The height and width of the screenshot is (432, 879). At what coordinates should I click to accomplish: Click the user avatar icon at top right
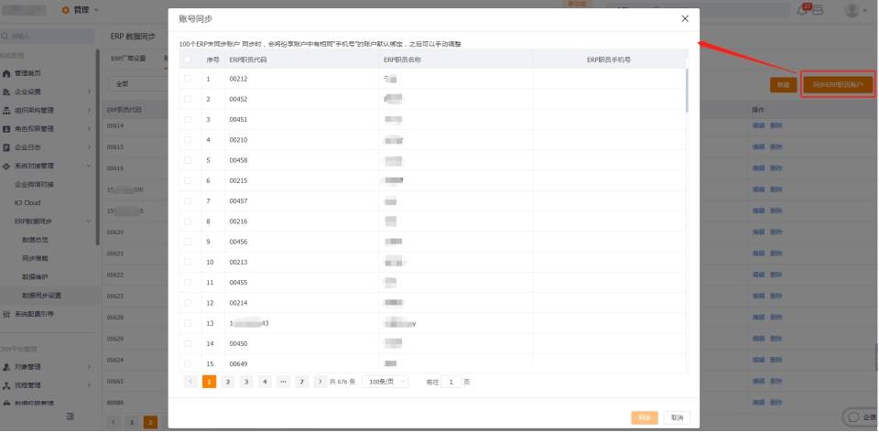(x=852, y=10)
